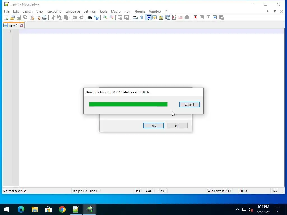Click the macro Playback icon

(x=208, y=17)
